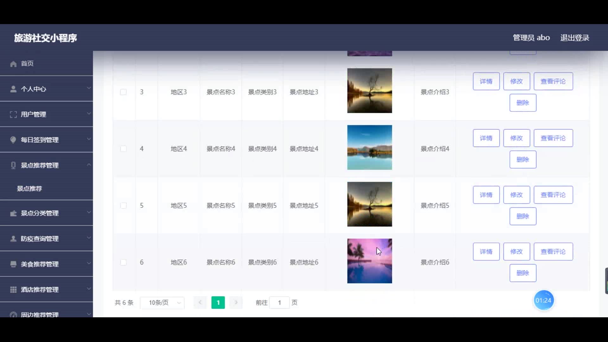Expand the 景点分类管理 chevron
This screenshot has height=342, width=608.
(x=89, y=212)
